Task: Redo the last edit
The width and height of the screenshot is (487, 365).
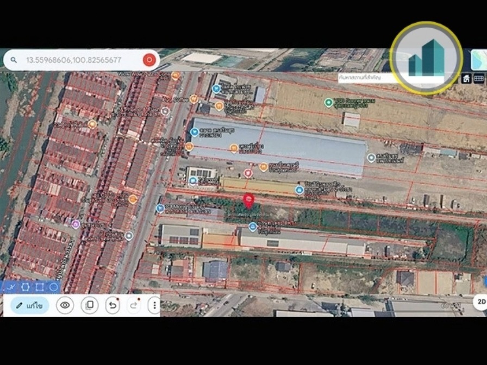Action: (x=134, y=305)
